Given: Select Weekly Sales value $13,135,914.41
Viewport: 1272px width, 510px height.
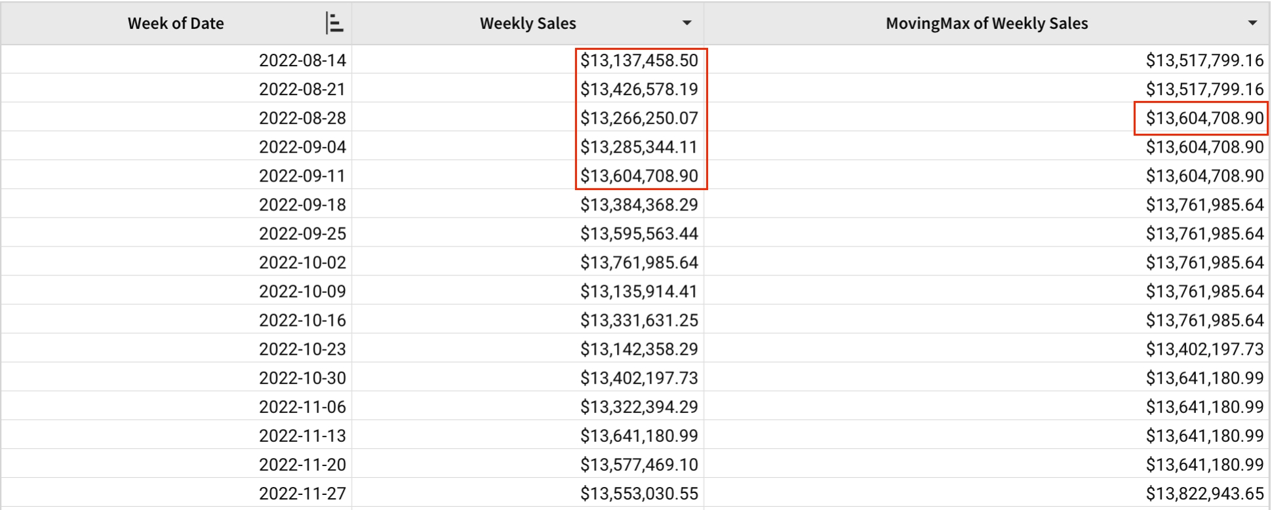Looking at the screenshot, I should (x=639, y=291).
